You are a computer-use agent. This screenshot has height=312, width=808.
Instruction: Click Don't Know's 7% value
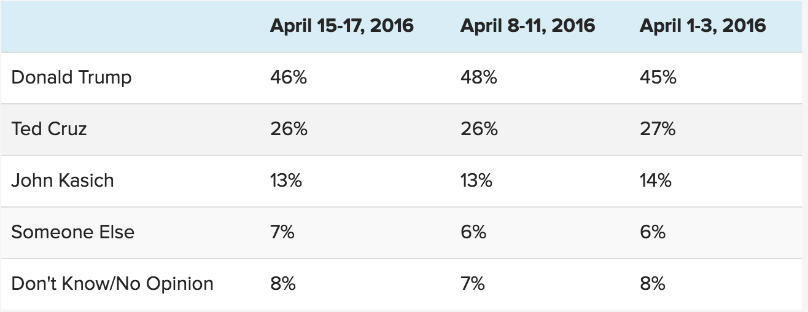[472, 284]
